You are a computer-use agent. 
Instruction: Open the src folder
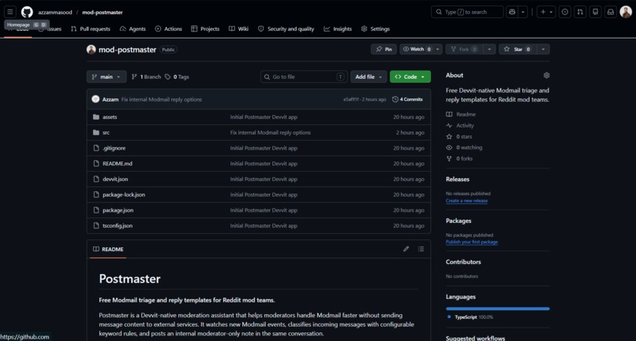pyautogui.click(x=106, y=132)
